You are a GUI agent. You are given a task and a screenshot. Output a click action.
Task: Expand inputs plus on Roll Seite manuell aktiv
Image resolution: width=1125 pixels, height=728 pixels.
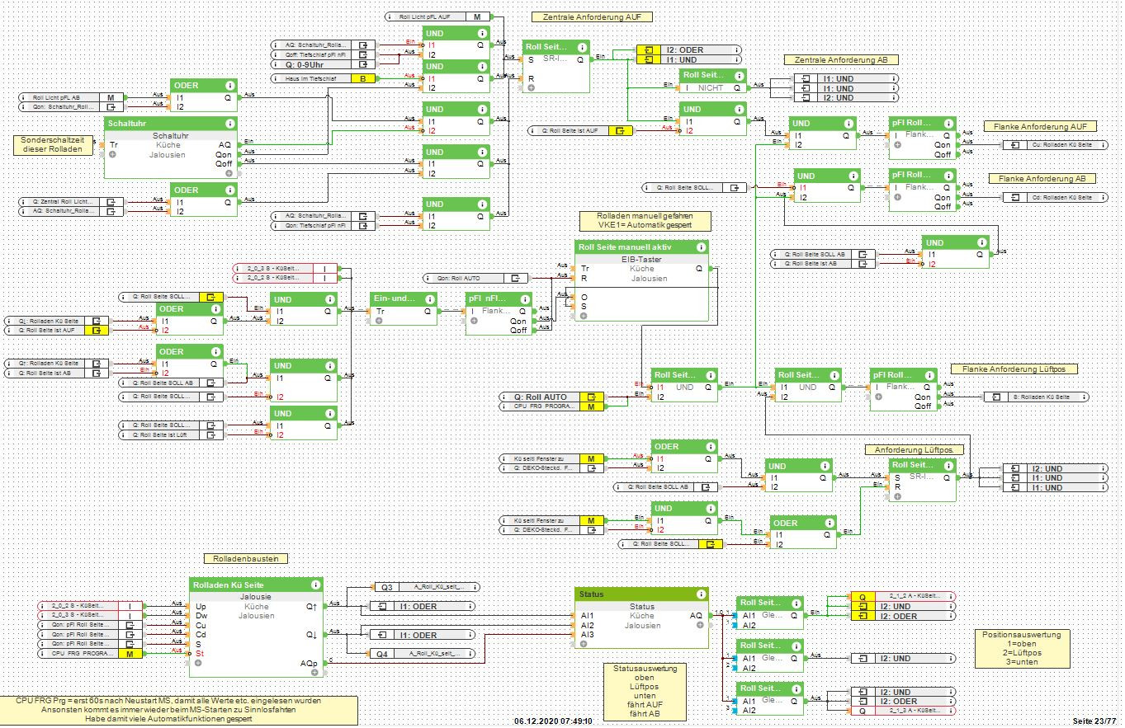584,317
